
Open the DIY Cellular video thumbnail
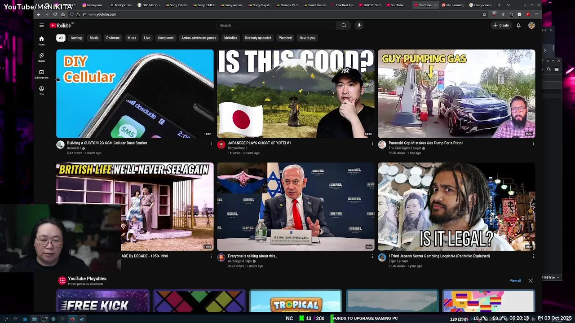135,94
